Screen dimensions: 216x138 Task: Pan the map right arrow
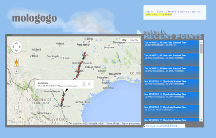coord(20,47)
